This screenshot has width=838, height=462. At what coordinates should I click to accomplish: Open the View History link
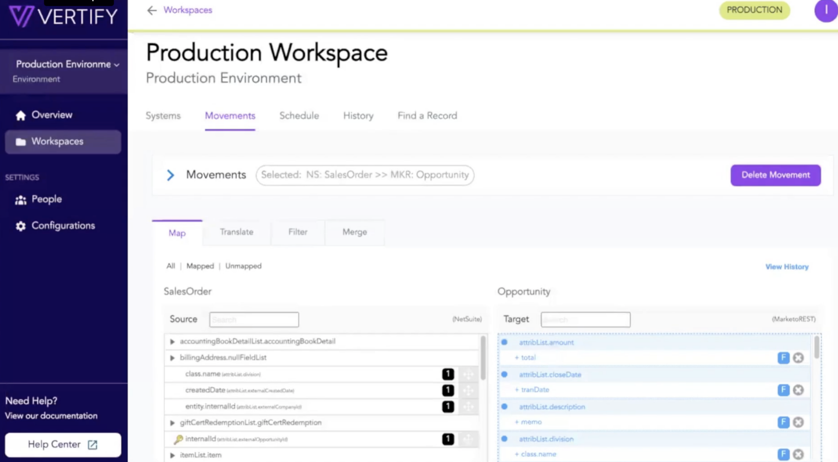point(787,267)
